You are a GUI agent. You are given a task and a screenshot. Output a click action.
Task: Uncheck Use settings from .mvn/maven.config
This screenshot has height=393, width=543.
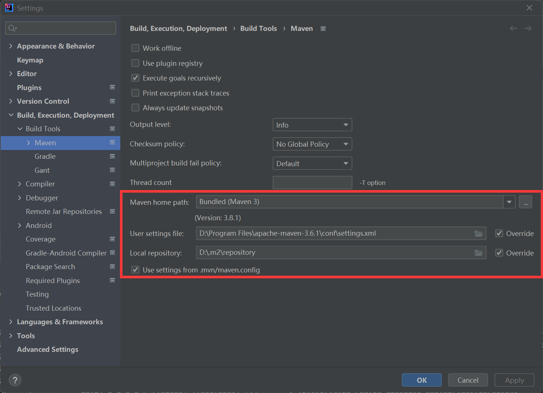coord(135,270)
